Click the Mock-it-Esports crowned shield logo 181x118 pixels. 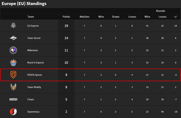pyautogui.click(x=13, y=63)
